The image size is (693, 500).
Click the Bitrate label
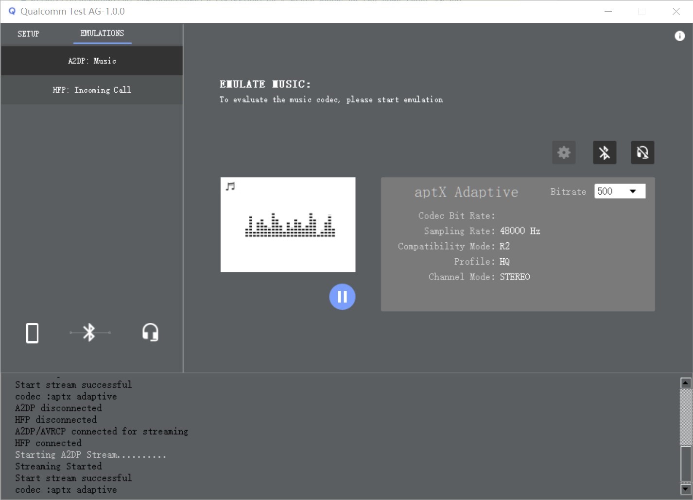pyautogui.click(x=568, y=192)
